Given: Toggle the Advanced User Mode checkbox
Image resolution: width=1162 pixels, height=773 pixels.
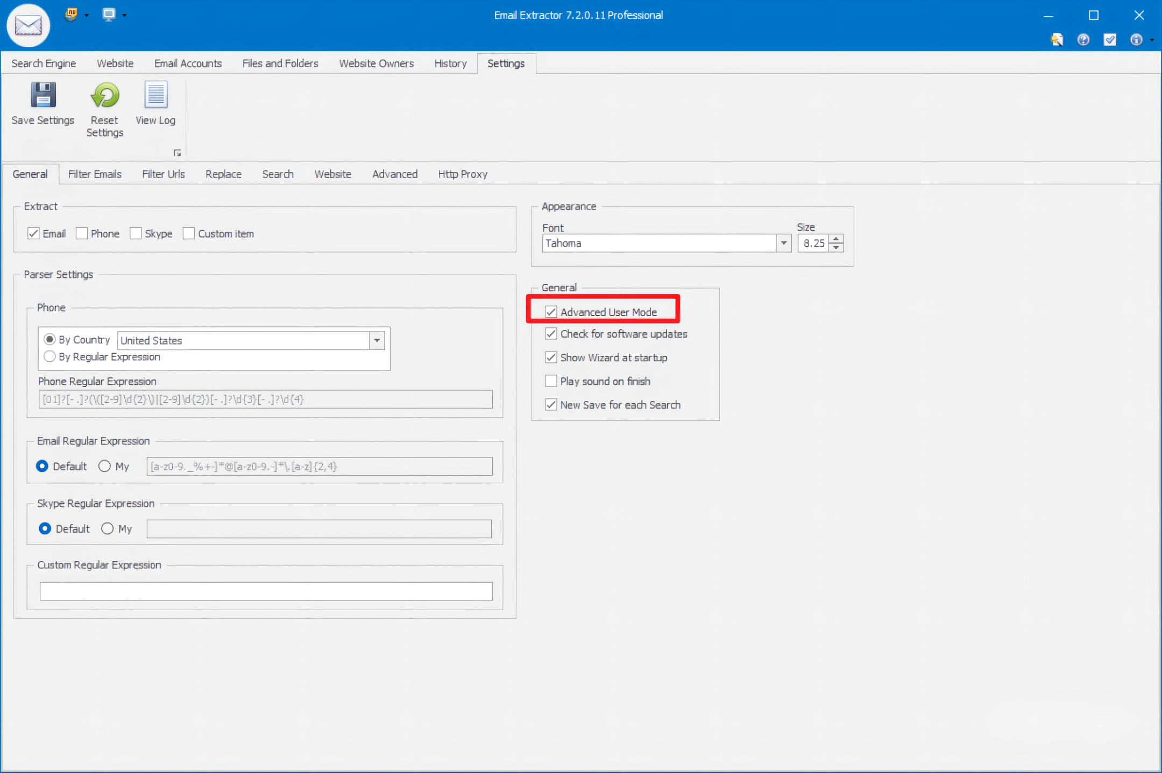Looking at the screenshot, I should click(x=551, y=312).
